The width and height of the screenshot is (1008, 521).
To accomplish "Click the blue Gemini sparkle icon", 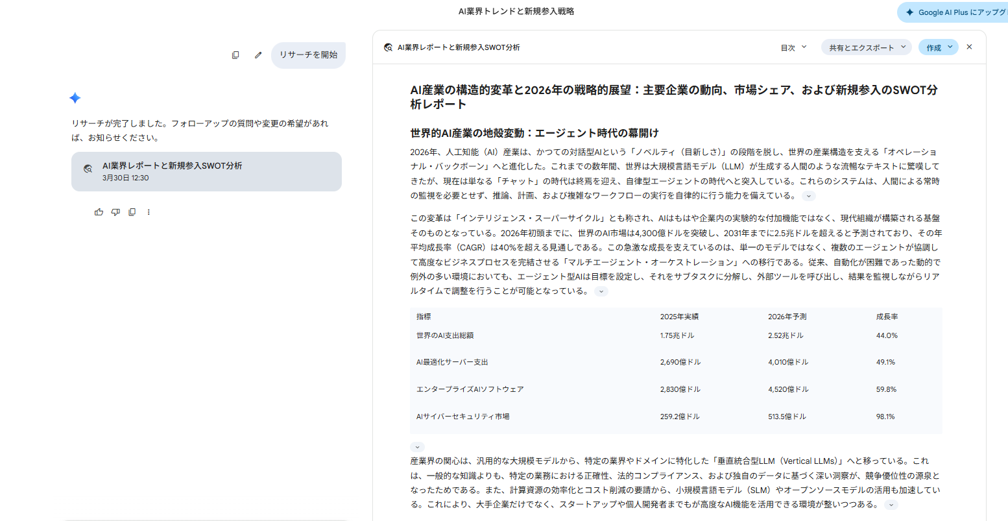I will coord(75,98).
